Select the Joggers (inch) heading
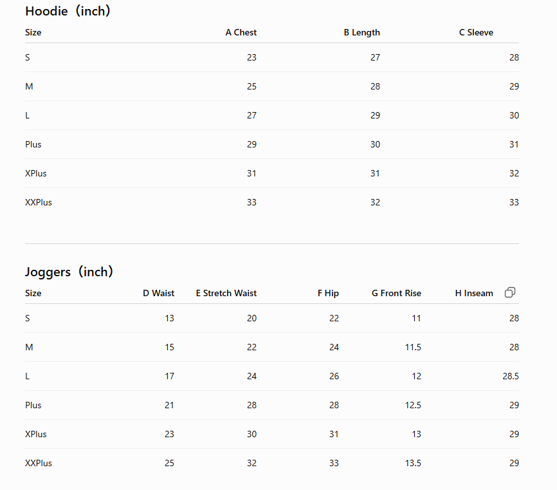Viewport: 557px width, 490px height. (x=69, y=272)
